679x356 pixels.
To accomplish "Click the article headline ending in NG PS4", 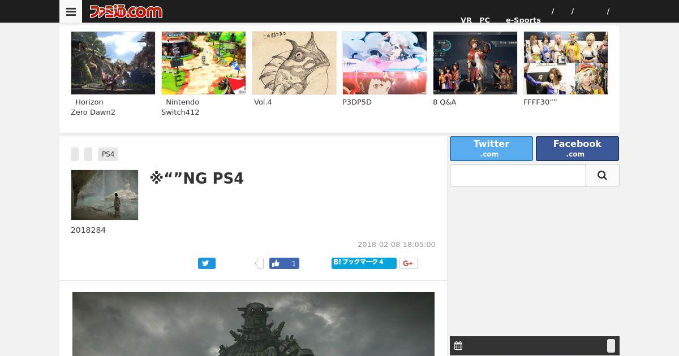I will pyautogui.click(x=197, y=179).
